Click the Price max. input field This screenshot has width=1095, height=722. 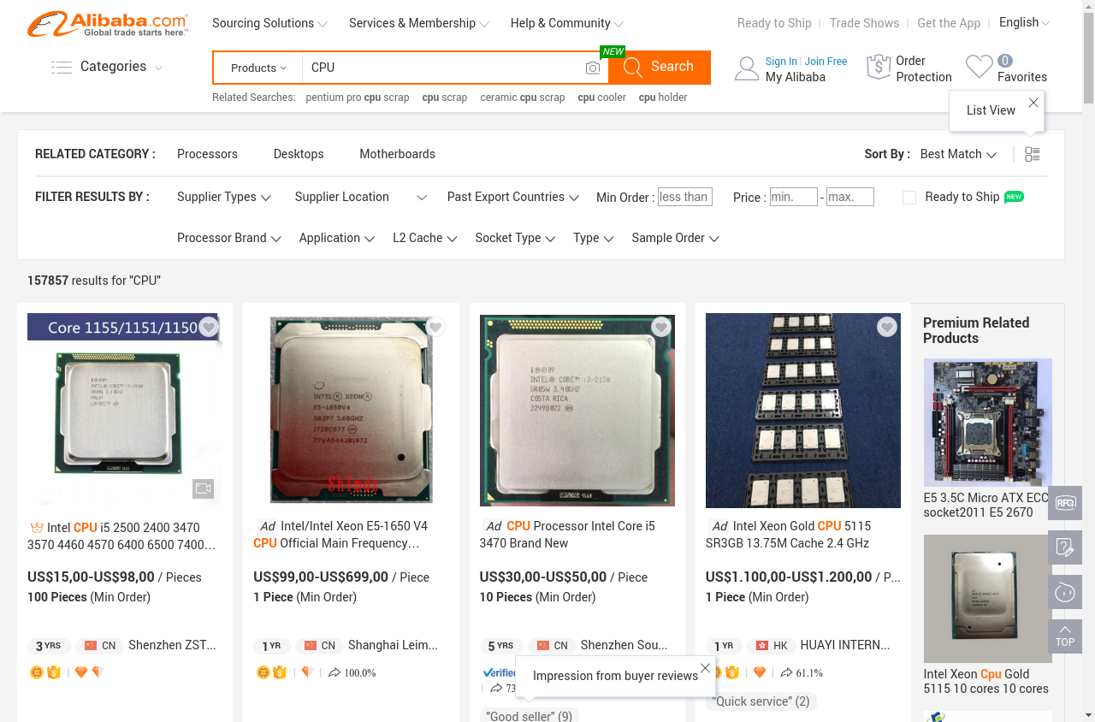pyautogui.click(x=850, y=197)
